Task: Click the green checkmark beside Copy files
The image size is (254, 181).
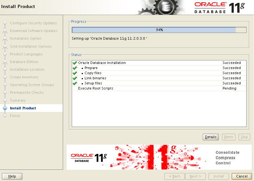Action: coord(75,73)
